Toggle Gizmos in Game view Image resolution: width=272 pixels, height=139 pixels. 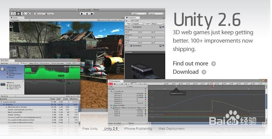point(114,20)
